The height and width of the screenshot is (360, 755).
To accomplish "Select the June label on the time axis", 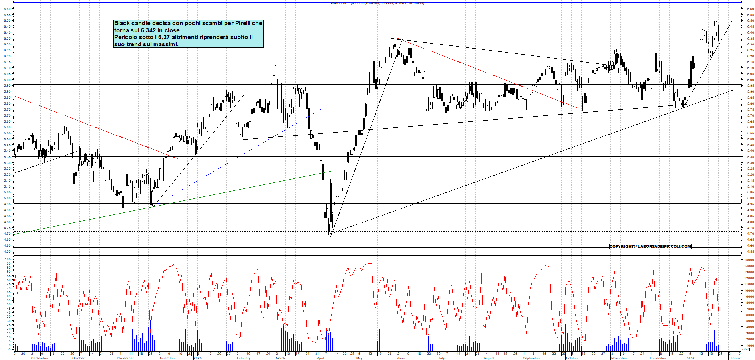I will click(x=401, y=358).
